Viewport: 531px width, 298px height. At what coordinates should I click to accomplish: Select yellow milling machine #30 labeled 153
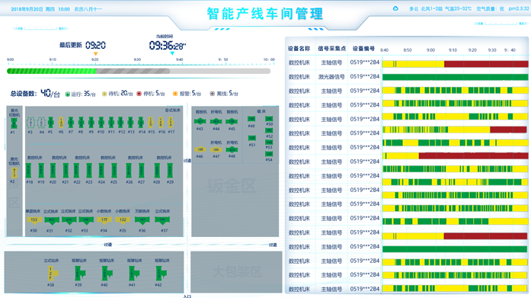[x=34, y=220]
